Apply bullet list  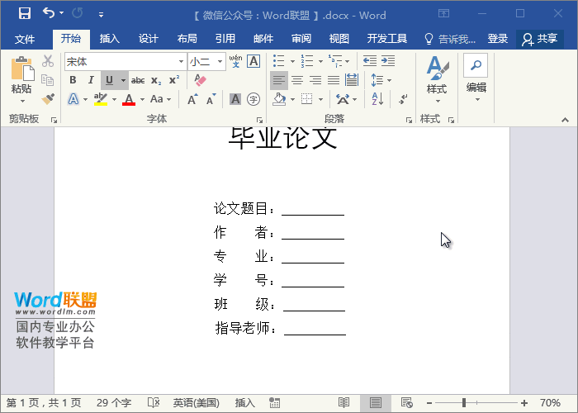(279, 61)
